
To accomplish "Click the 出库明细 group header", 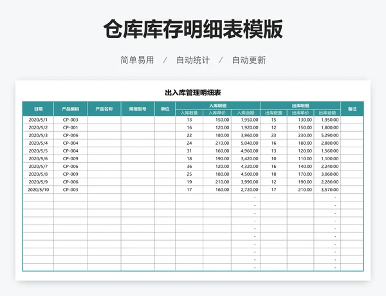I will click(300, 106).
